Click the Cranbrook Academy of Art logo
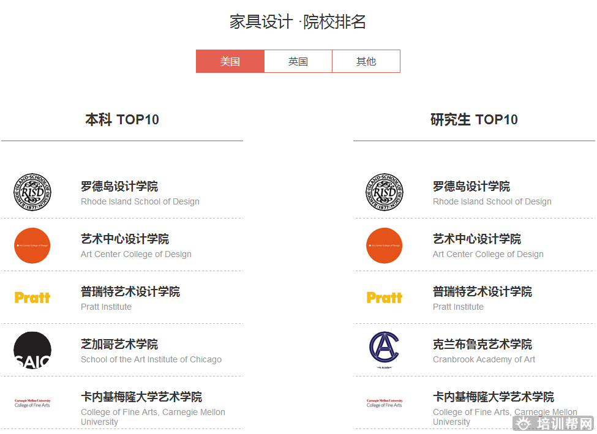 [x=384, y=349]
